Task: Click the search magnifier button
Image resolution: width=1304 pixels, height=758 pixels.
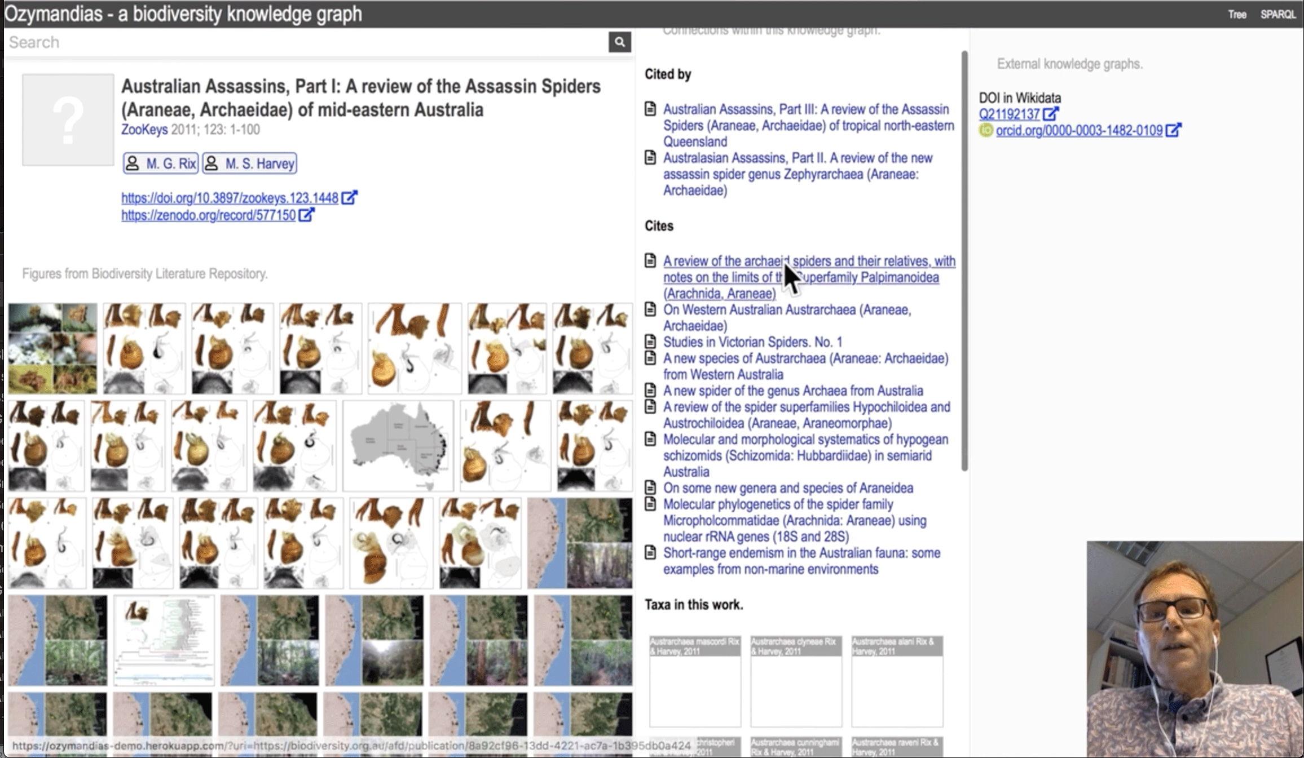Action: 619,42
